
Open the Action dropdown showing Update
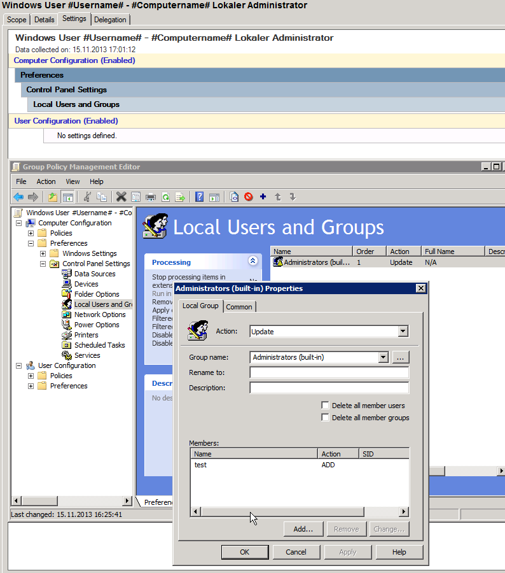tap(403, 332)
